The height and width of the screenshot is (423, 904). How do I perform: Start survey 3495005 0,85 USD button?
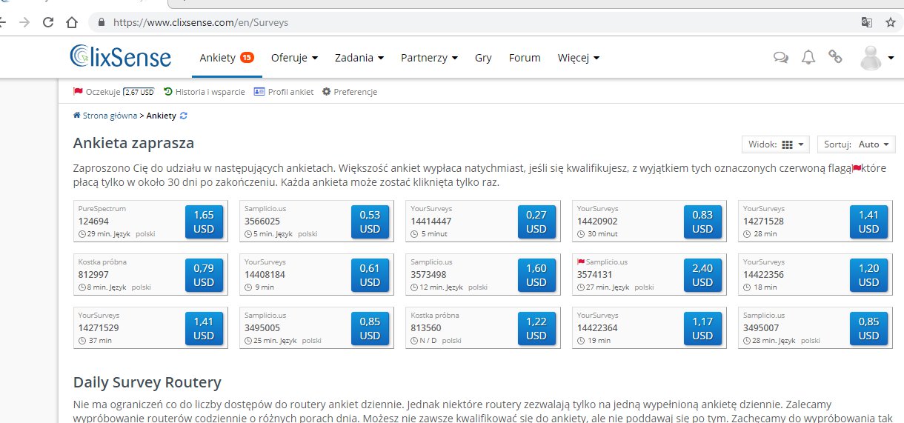tap(370, 328)
